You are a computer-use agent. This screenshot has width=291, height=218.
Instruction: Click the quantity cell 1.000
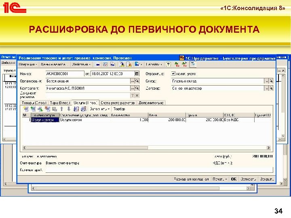(129, 120)
